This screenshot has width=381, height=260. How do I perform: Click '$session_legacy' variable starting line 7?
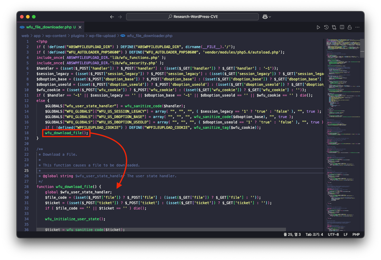[x=53, y=74]
